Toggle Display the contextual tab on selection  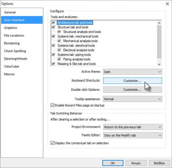click(x=52, y=143)
